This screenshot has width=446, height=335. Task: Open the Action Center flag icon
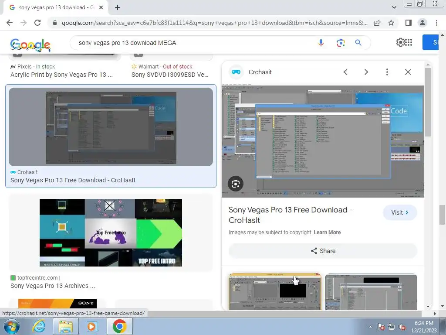(x=381, y=327)
